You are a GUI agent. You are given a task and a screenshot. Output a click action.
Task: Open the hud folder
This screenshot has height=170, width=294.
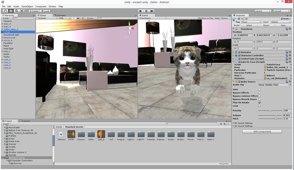(111, 136)
